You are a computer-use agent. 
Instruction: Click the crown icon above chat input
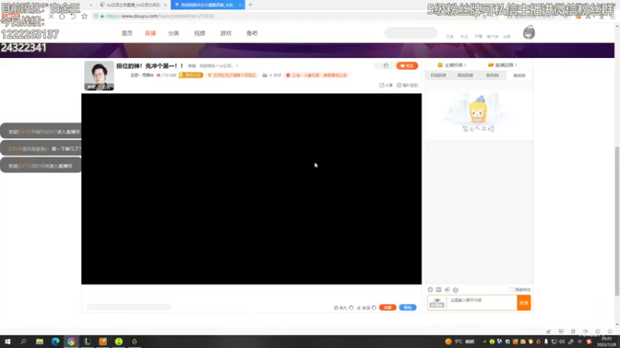coord(456,289)
